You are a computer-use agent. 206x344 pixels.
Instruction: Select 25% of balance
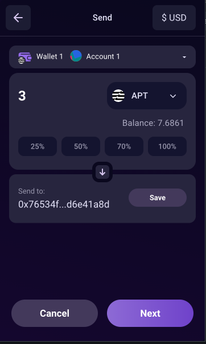[x=38, y=146]
